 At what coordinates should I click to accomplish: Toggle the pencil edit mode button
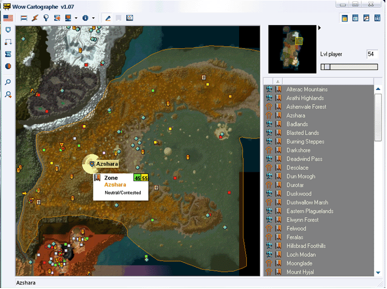click(108, 18)
